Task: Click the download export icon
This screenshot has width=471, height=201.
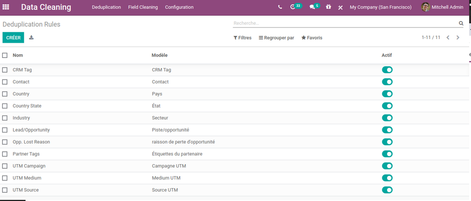Action: click(31, 38)
